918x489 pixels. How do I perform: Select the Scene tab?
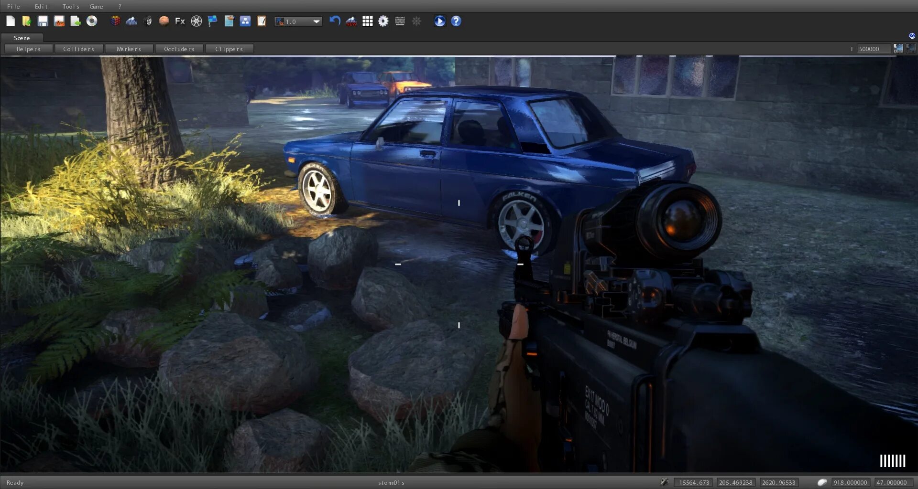click(22, 38)
